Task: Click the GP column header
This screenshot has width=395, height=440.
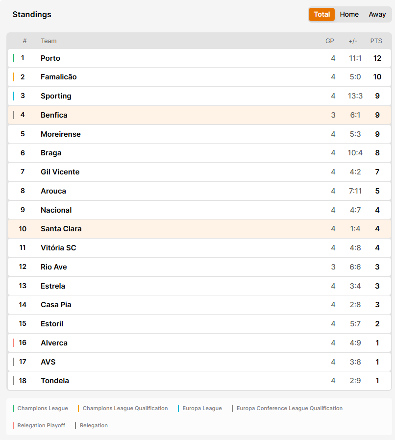Action: point(330,41)
